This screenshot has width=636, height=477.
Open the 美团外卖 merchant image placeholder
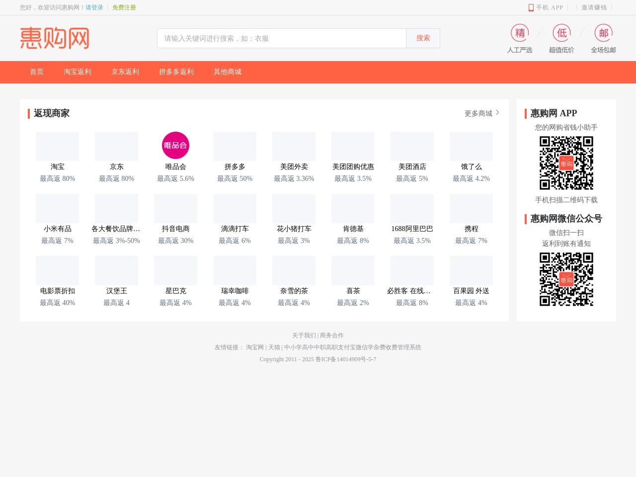tap(294, 146)
